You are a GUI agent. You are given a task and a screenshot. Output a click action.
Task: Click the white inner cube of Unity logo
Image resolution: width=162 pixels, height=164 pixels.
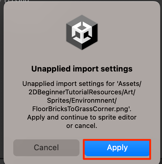82,32
